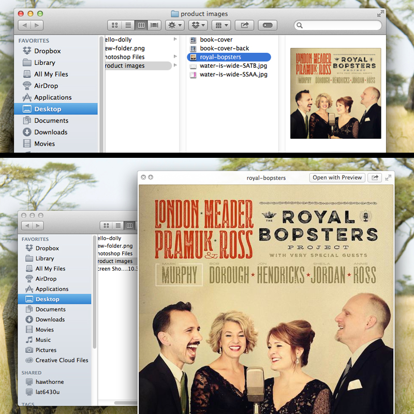This screenshot has width=414, height=414.
Task: Go back in the lower Finder window
Action: point(27,226)
